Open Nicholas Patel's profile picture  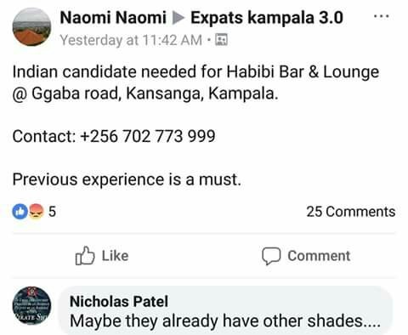tap(31, 305)
